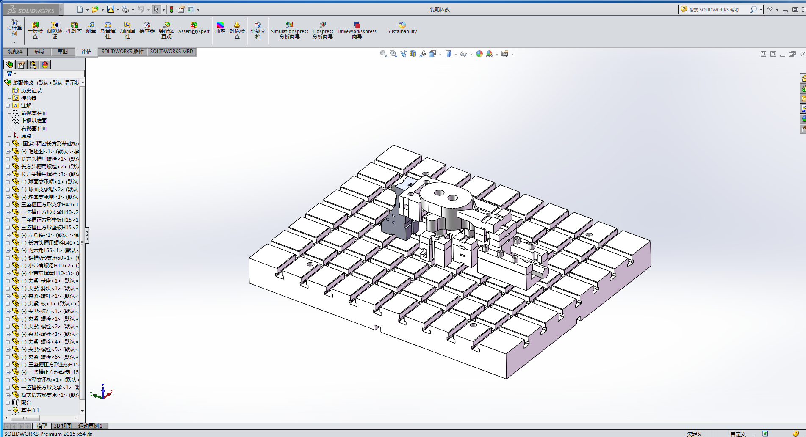
Task: Open the SOLIDWORKS MBD tab
Action: [x=172, y=52]
